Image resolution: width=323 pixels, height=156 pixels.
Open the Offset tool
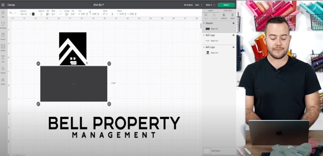point(53,14)
